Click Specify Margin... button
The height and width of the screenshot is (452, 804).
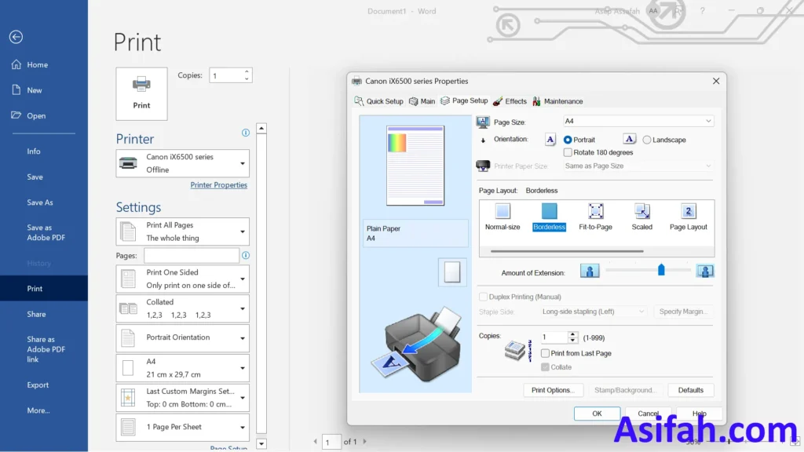(683, 312)
